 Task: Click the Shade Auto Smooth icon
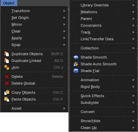tap(76, 64)
